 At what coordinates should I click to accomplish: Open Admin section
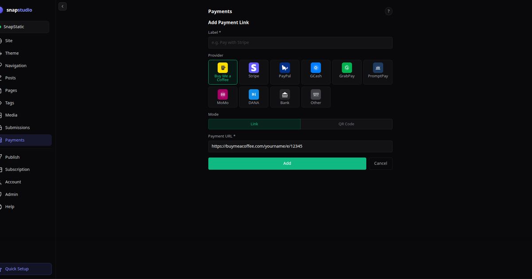26,194
